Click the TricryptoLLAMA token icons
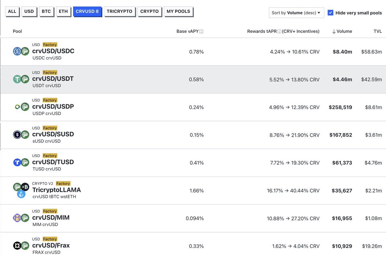Image resolution: width=386 pixels, height=256 pixels. (21, 190)
